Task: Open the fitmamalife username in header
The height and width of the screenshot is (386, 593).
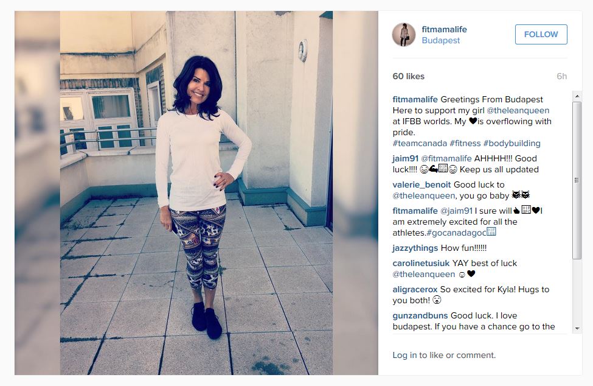Action: click(x=444, y=29)
